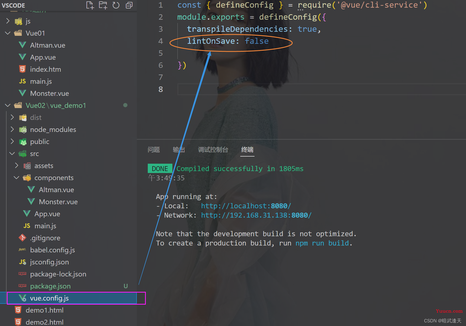Viewport: 466px width, 326px height.
Task: Click the node_modules folder icon
Action: [23, 130]
